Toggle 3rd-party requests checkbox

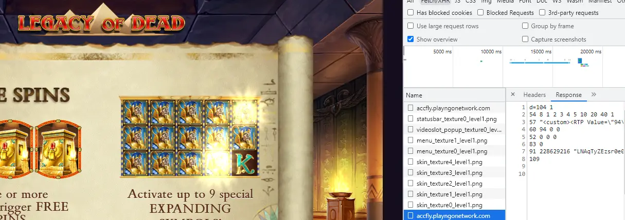pos(542,13)
